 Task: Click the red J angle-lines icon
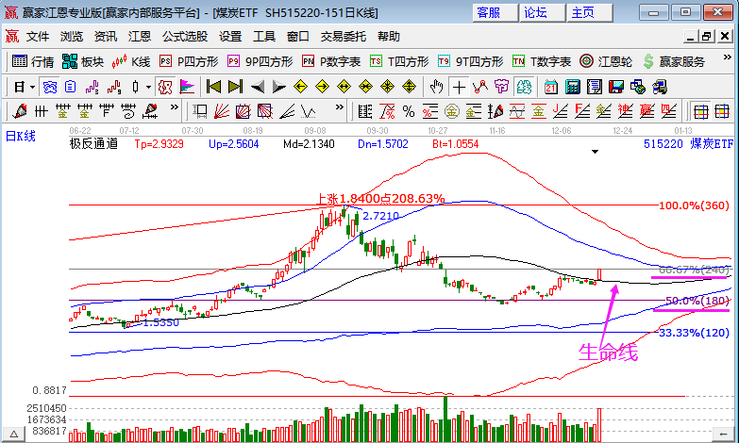pyautogui.click(x=560, y=111)
